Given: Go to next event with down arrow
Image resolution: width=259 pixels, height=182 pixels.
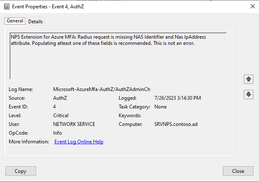Looking at the screenshot, I should 249,94.
